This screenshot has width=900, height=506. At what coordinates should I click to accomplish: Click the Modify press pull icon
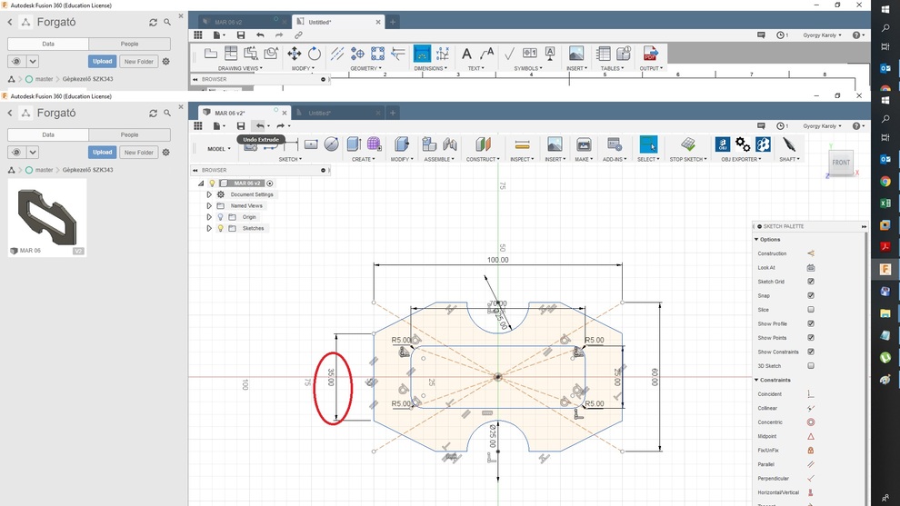(x=402, y=144)
